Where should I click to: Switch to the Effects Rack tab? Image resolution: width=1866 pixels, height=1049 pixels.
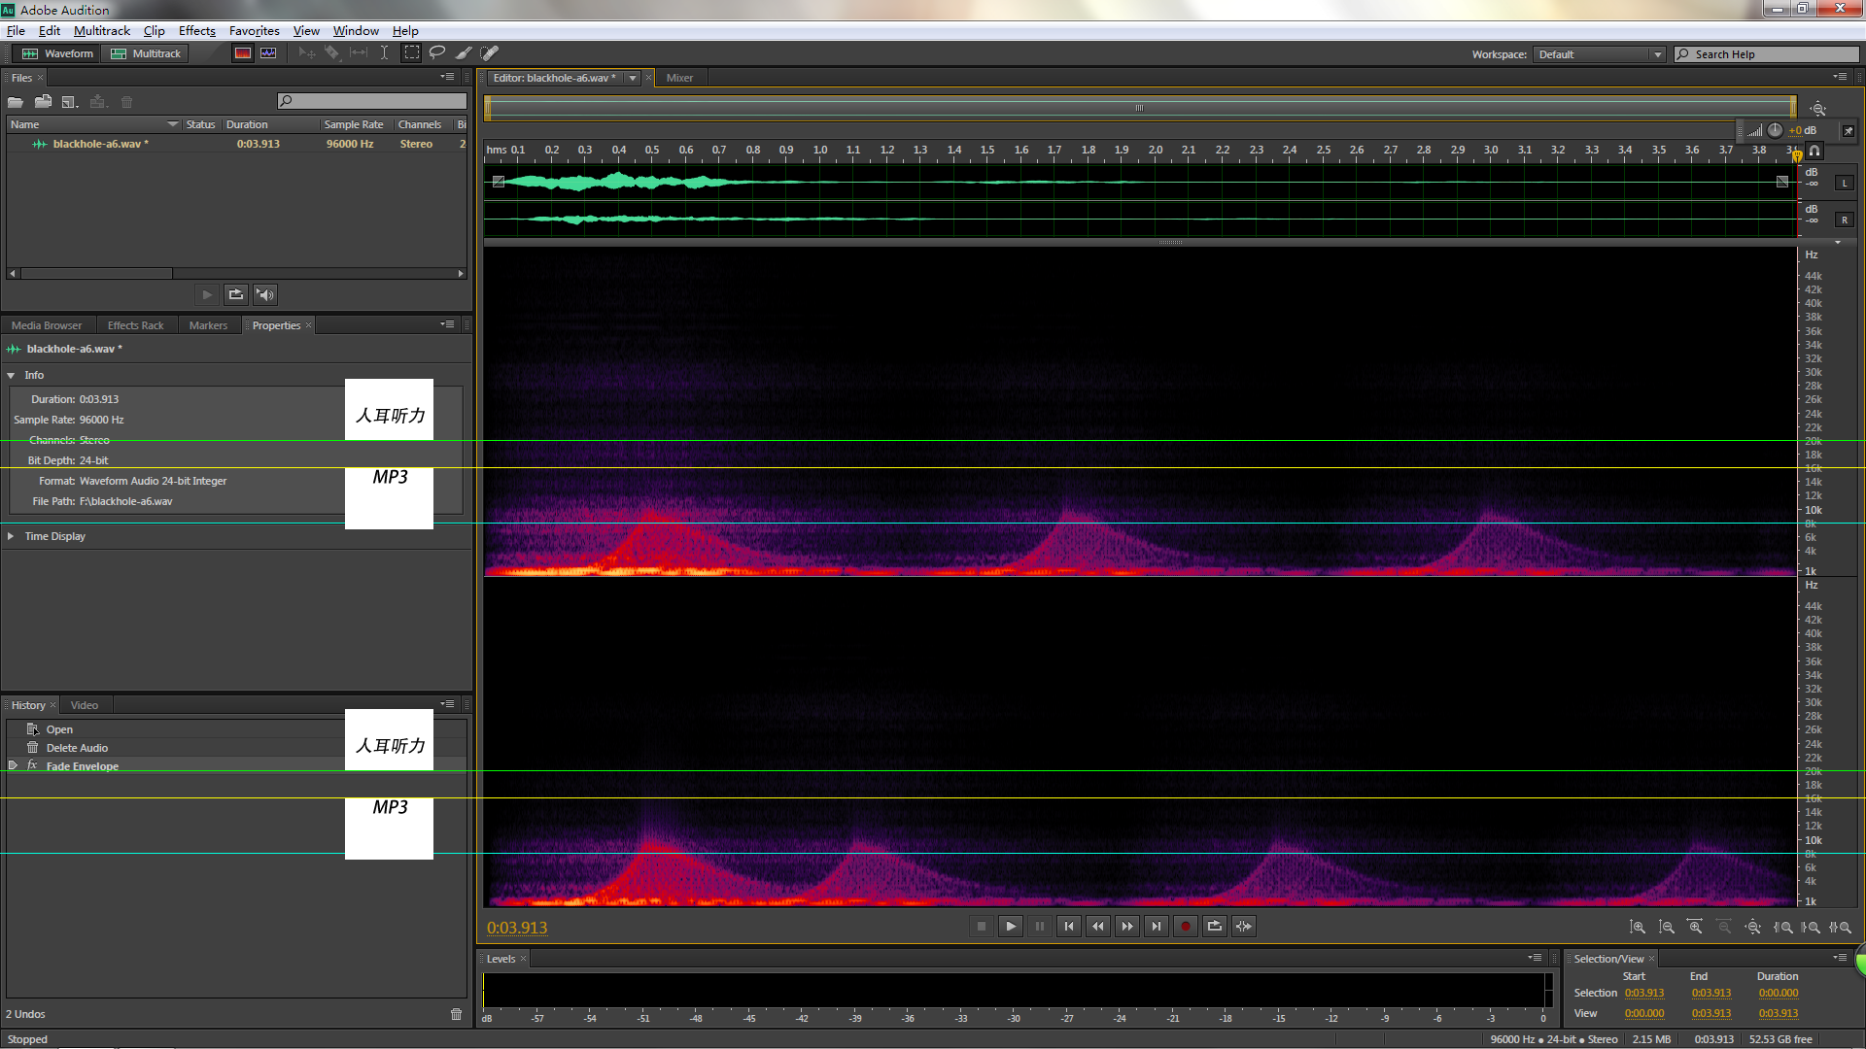[135, 325]
